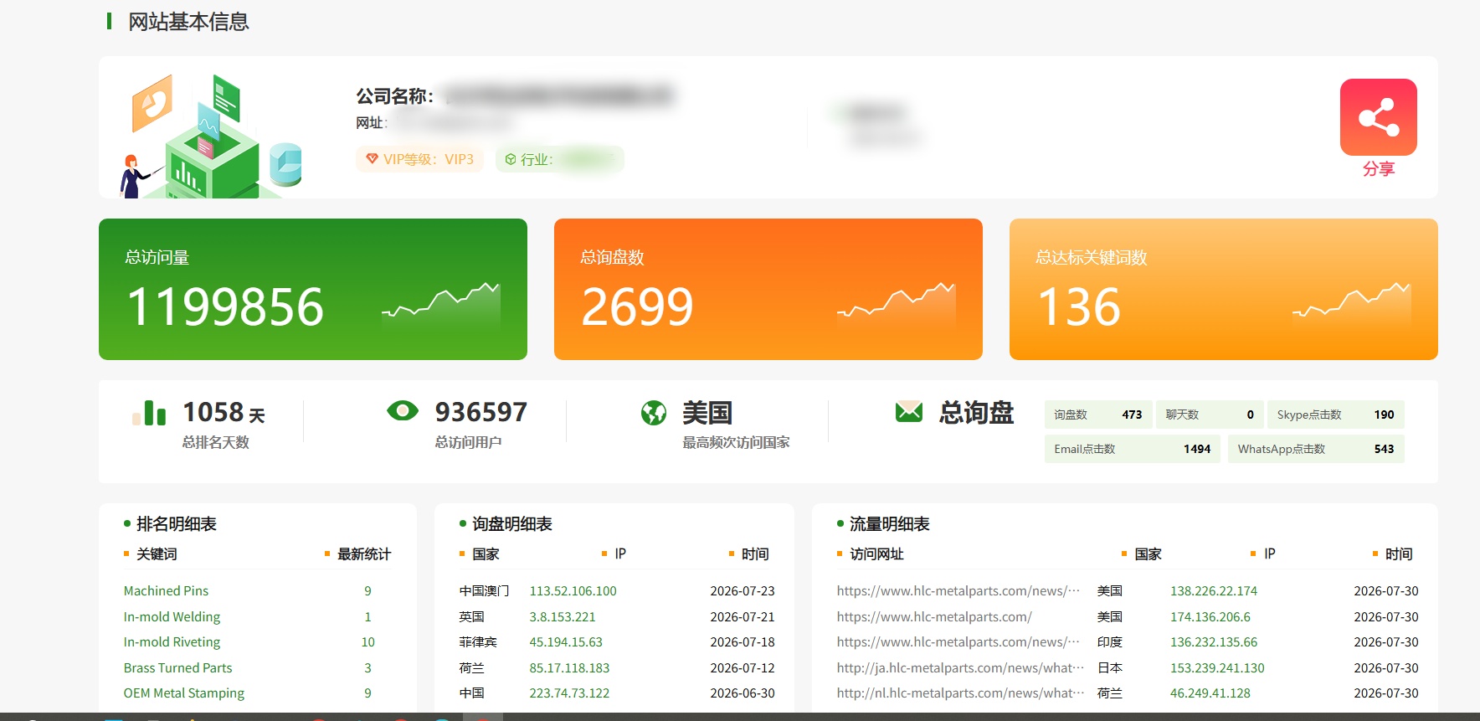Click the 日本 country cell in traffic table

(1109, 668)
